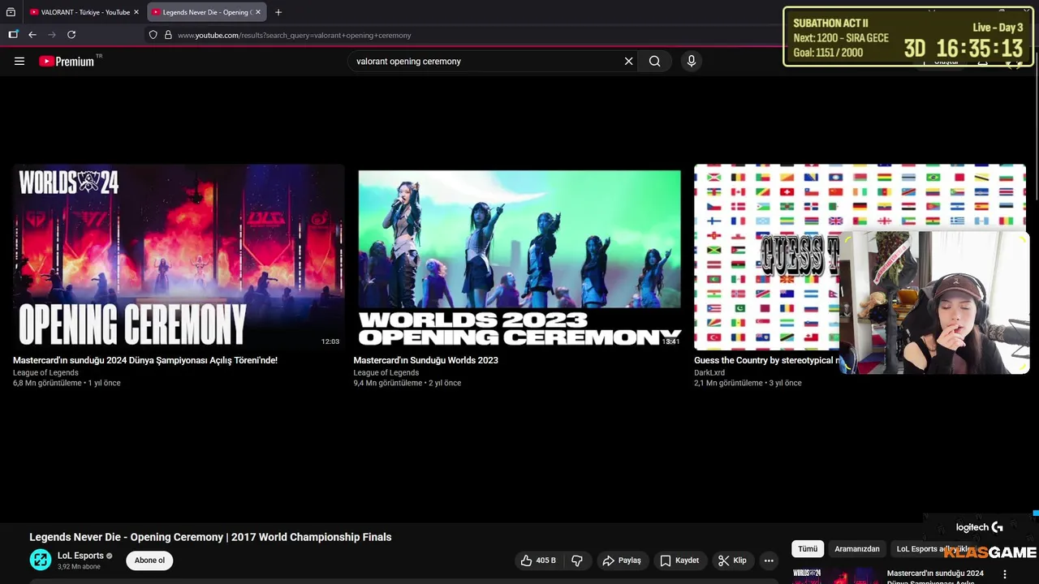Open options dots on sidebar Mastercard video
Viewport: 1039px width, 584px height.
(x=1004, y=574)
